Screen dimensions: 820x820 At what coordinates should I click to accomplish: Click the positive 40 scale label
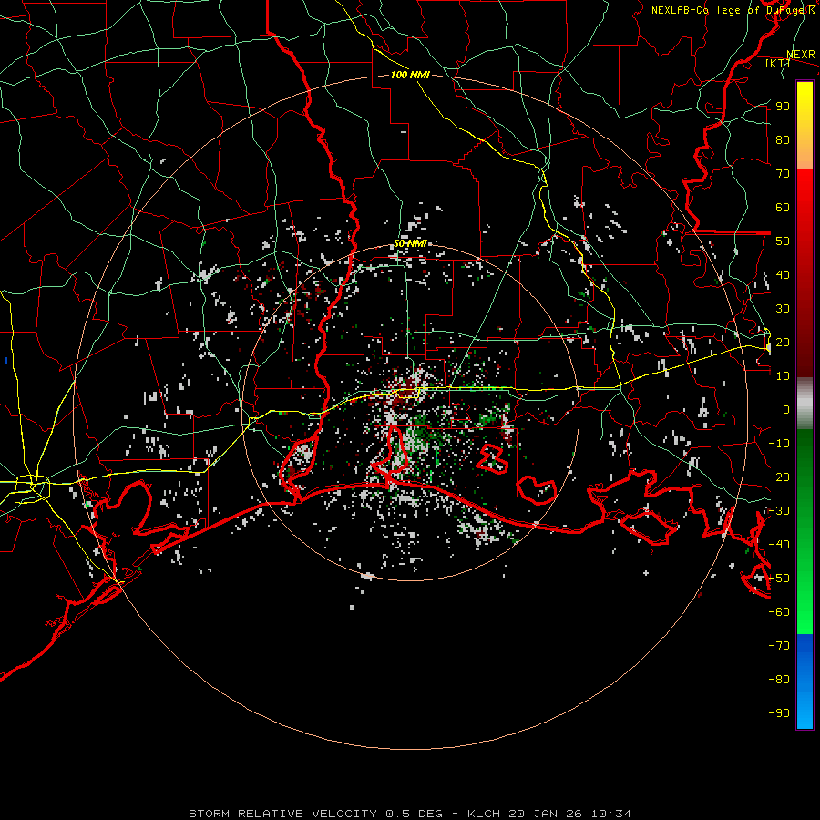click(783, 274)
